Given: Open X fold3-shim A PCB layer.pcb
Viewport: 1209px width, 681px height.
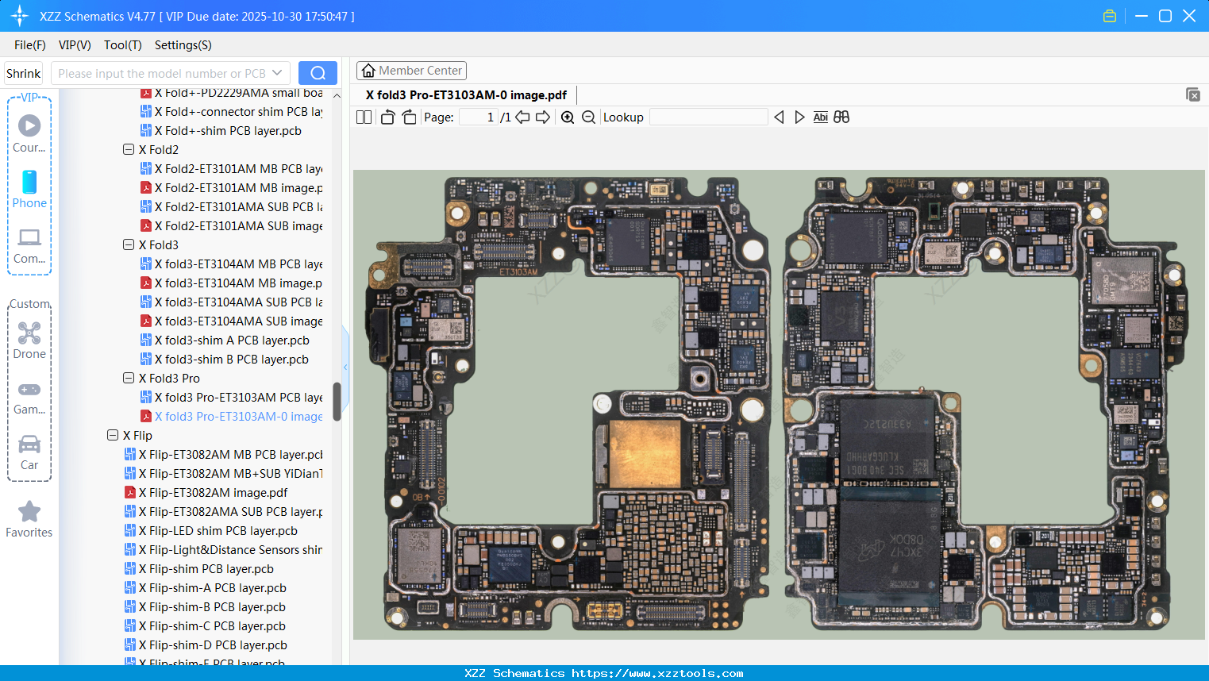Looking at the screenshot, I should [225, 340].
